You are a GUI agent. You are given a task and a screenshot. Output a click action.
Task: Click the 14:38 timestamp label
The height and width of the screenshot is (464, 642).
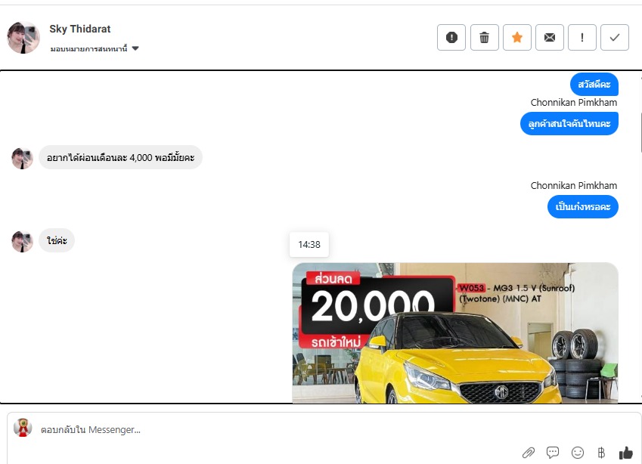pos(309,245)
